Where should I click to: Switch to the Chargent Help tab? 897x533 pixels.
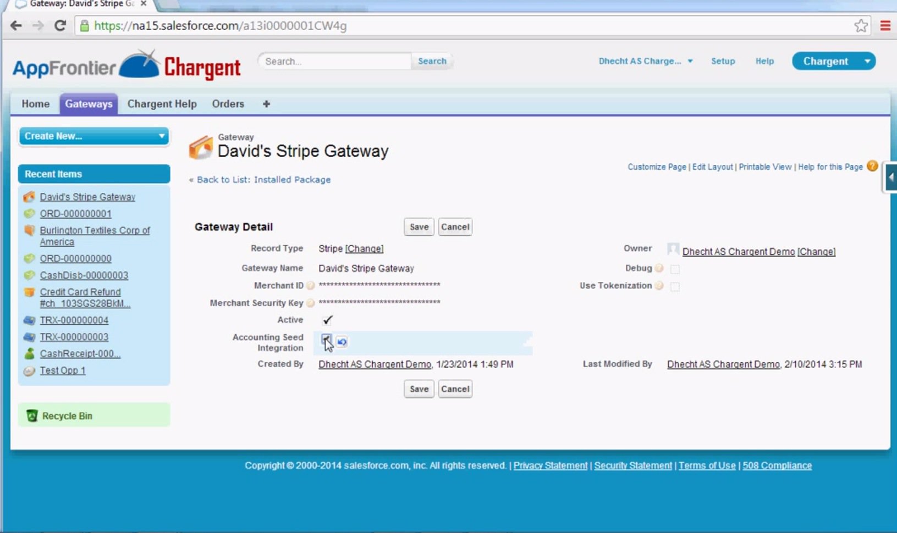click(x=162, y=104)
